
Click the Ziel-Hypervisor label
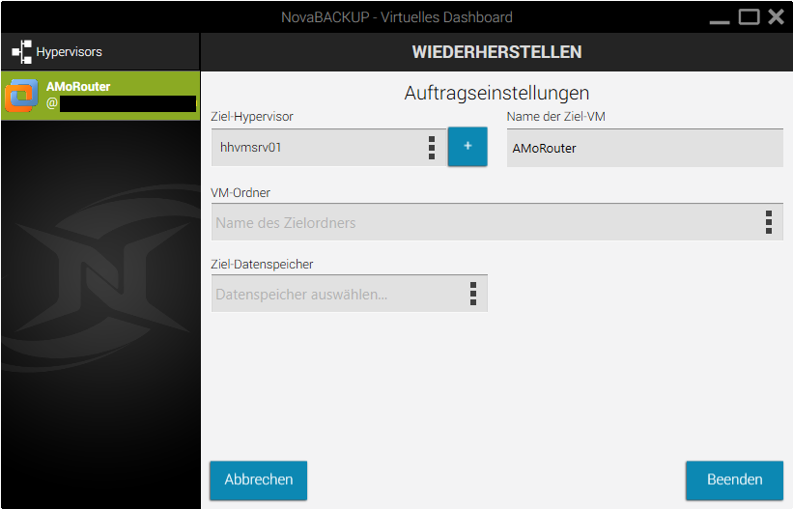pyautogui.click(x=252, y=116)
